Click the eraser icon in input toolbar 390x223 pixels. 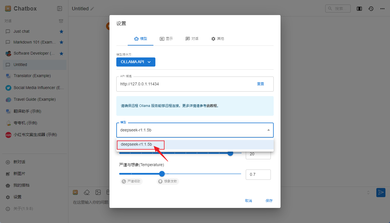coord(87,192)
